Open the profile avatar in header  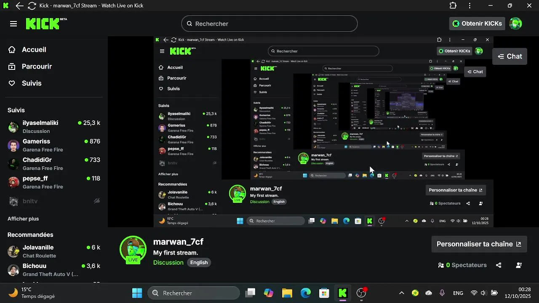[x=515, y=24]
